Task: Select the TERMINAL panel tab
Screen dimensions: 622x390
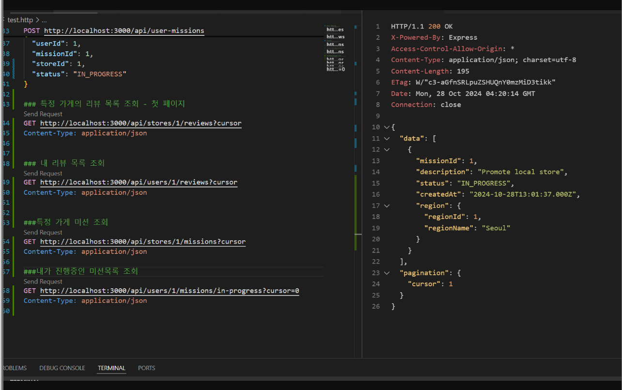Action: (111, 368)
